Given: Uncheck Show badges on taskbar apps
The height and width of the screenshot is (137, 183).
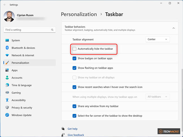Looking at the screenshot, I should point(74,59).
